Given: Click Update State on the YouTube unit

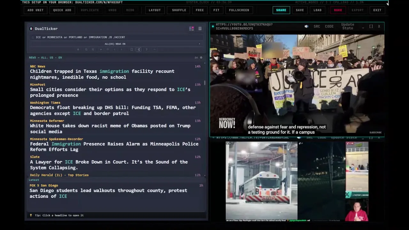Looking at the screenshot, I should tap(348, 26).
